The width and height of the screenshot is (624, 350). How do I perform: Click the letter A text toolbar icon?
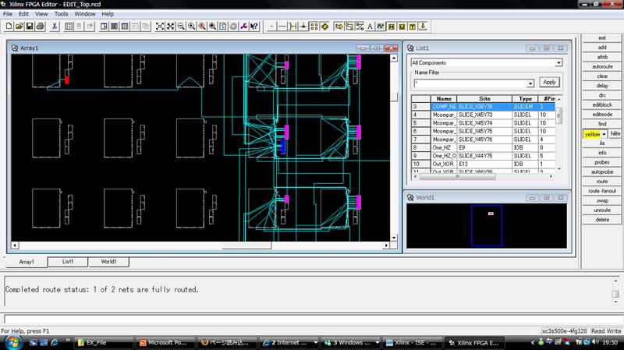pos(370,27)
